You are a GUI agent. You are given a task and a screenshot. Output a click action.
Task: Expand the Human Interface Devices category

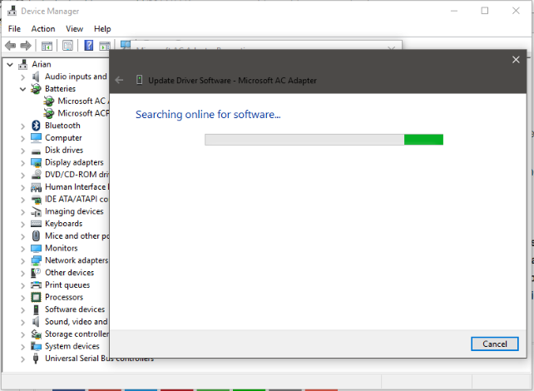pos(22,187)
